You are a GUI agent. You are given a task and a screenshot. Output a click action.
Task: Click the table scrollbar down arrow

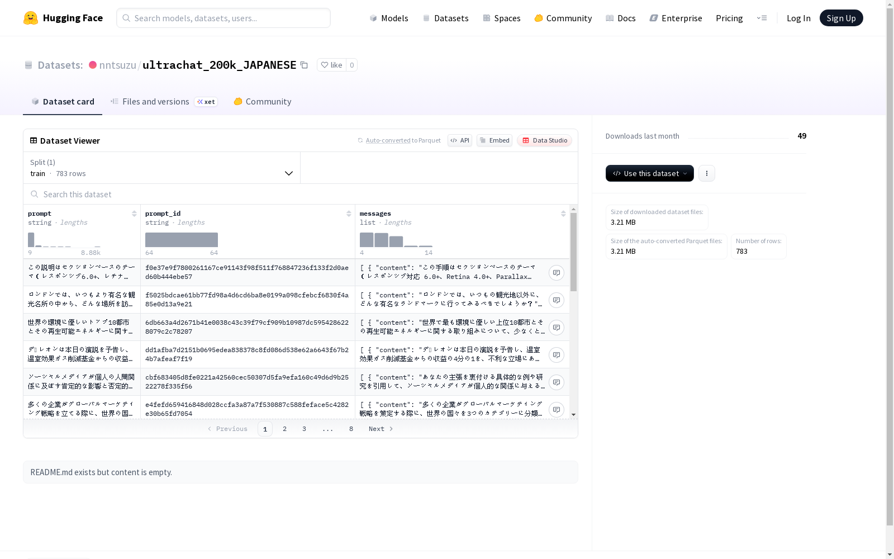(573, 415)
